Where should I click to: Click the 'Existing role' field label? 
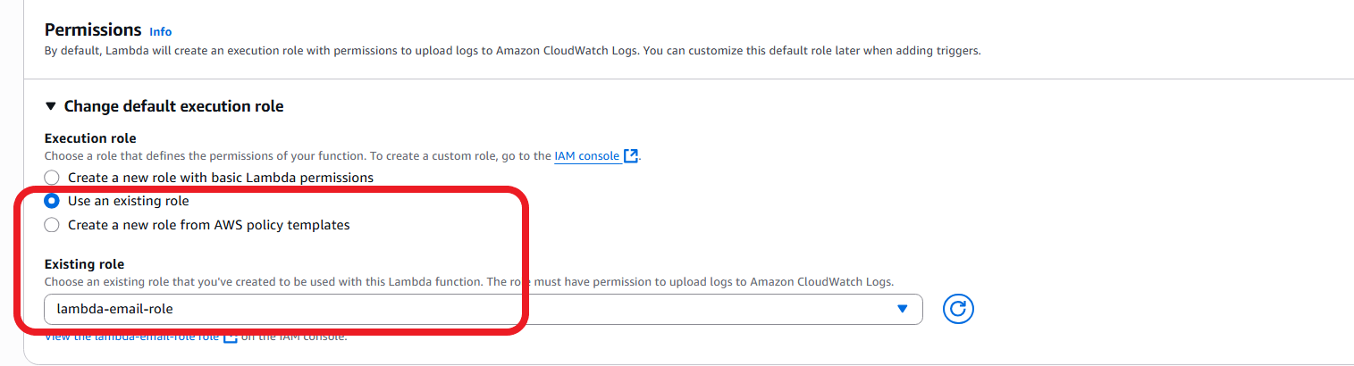tap(84, 264)
